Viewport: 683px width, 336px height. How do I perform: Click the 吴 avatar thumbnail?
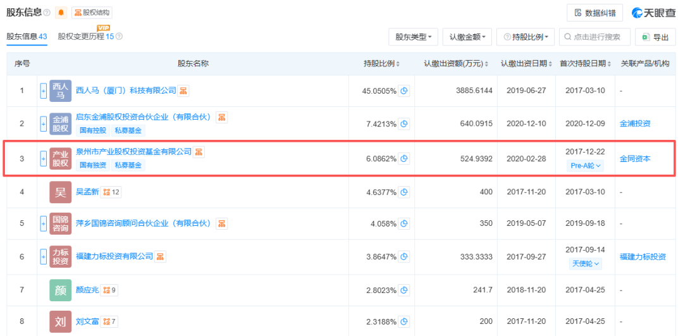(x=61, y=192)
